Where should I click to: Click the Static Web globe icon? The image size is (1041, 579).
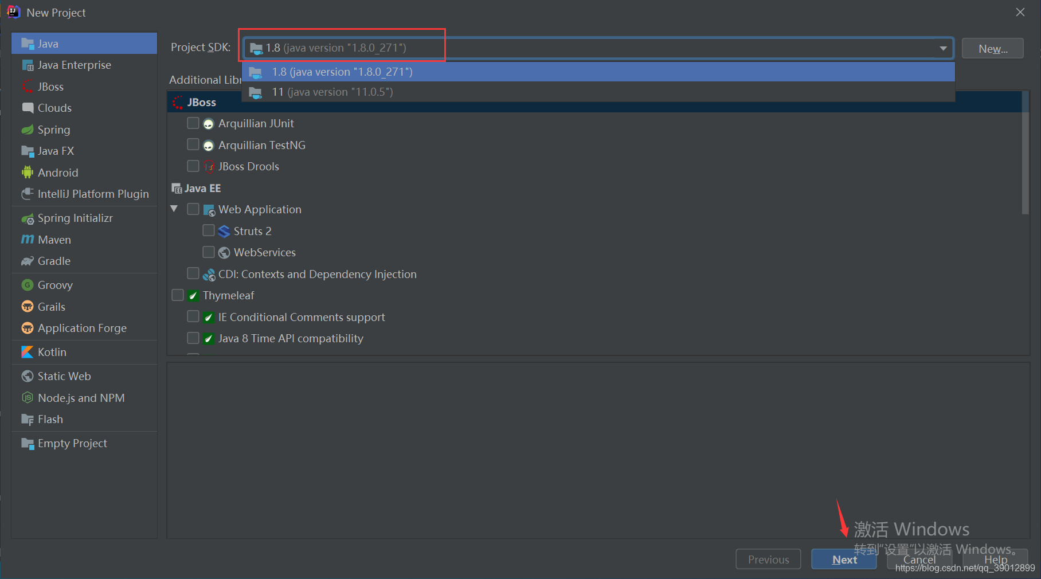pos(28,376)
